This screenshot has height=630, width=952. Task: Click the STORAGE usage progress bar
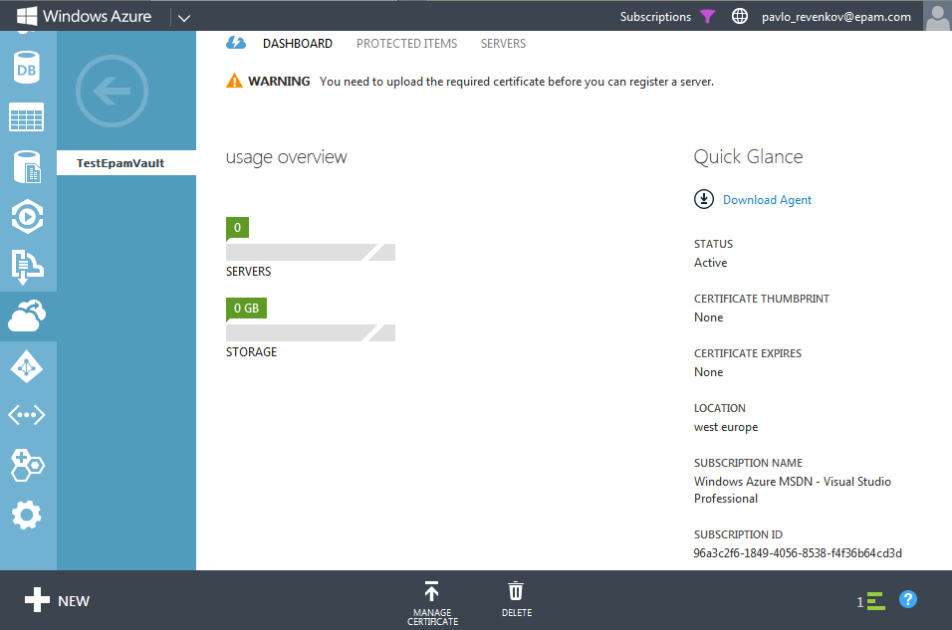tap(310, 332)
